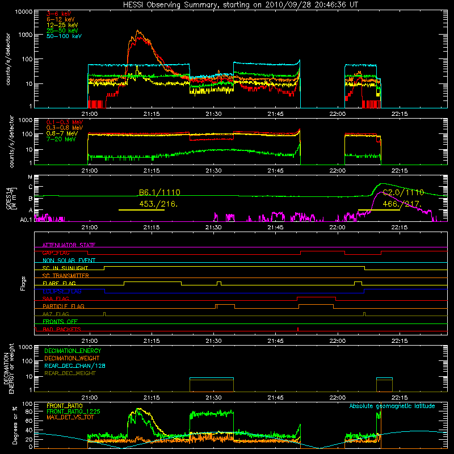
Task: Click the FLARE_FLAG label
Action: (x=59, y=283)
